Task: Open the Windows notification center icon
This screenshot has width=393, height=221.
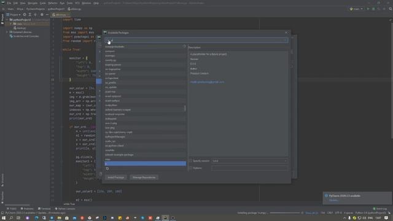Action: pos(386,218)
